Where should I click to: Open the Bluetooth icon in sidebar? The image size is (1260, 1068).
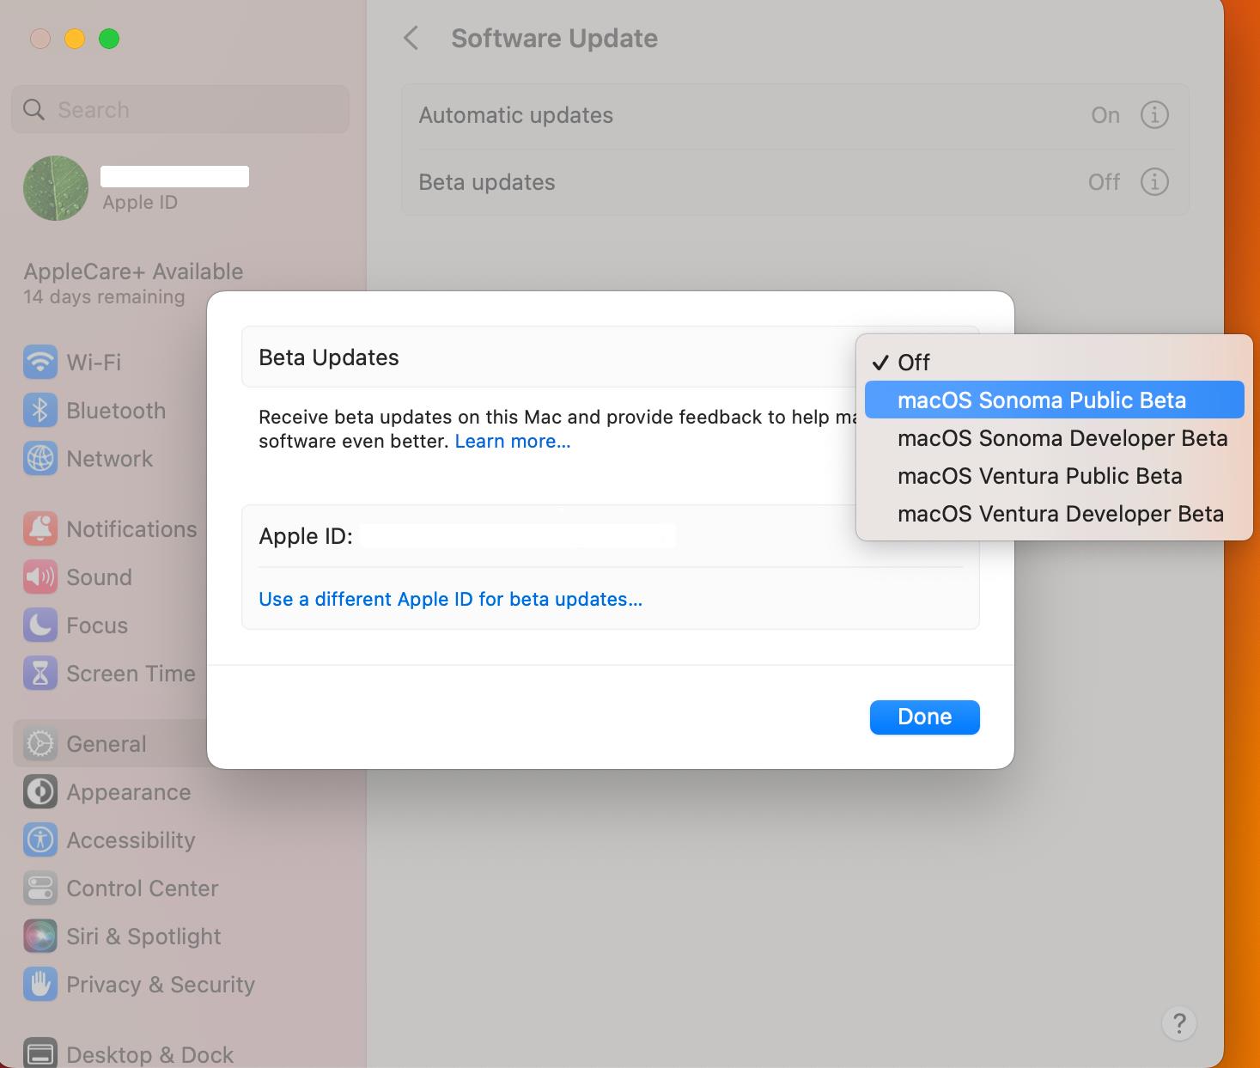coord(40,410)
